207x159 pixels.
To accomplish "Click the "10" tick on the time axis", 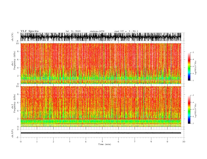I will click(184, 142).
